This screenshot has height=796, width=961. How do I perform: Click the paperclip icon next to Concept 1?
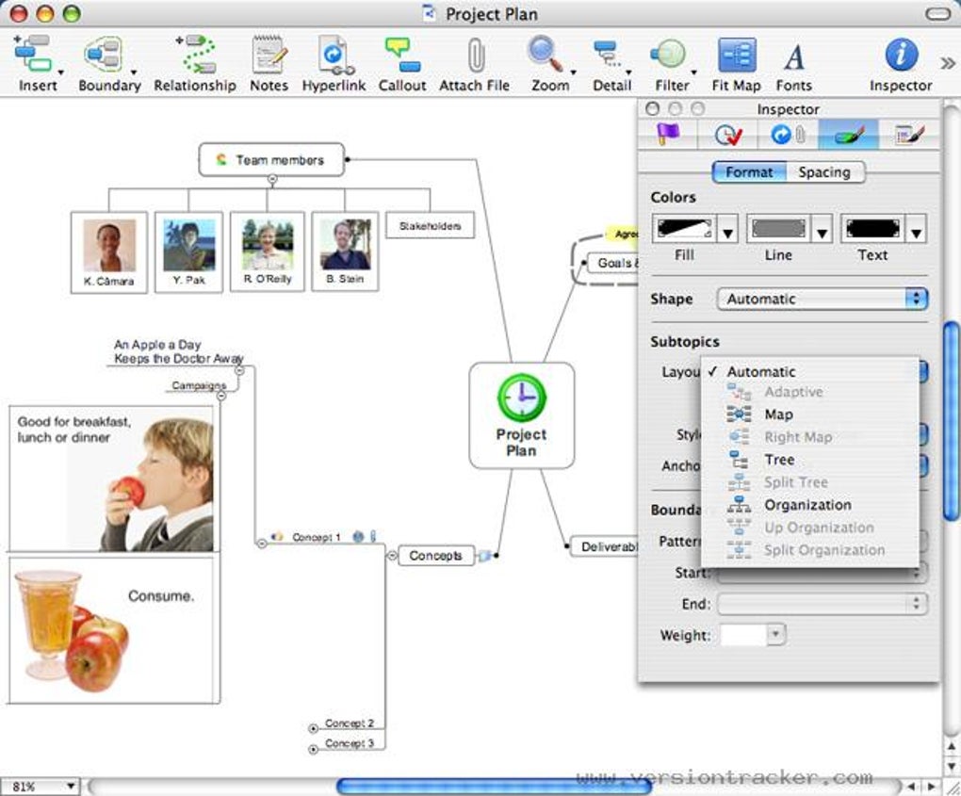[x=373, y=536]
